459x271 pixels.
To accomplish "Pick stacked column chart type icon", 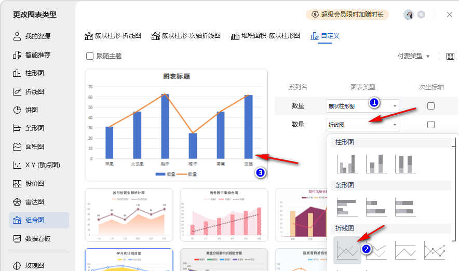I will [376, 164].
